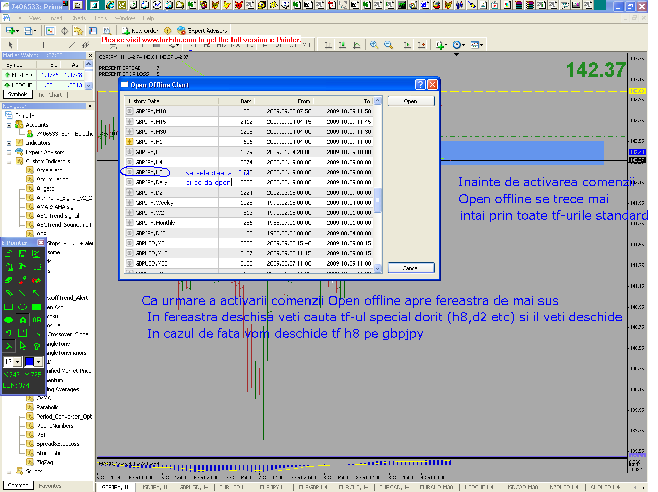Select the eraser tool in E-Pointer
The width and height of the screenshot is (658, 492).
[9, 280]
